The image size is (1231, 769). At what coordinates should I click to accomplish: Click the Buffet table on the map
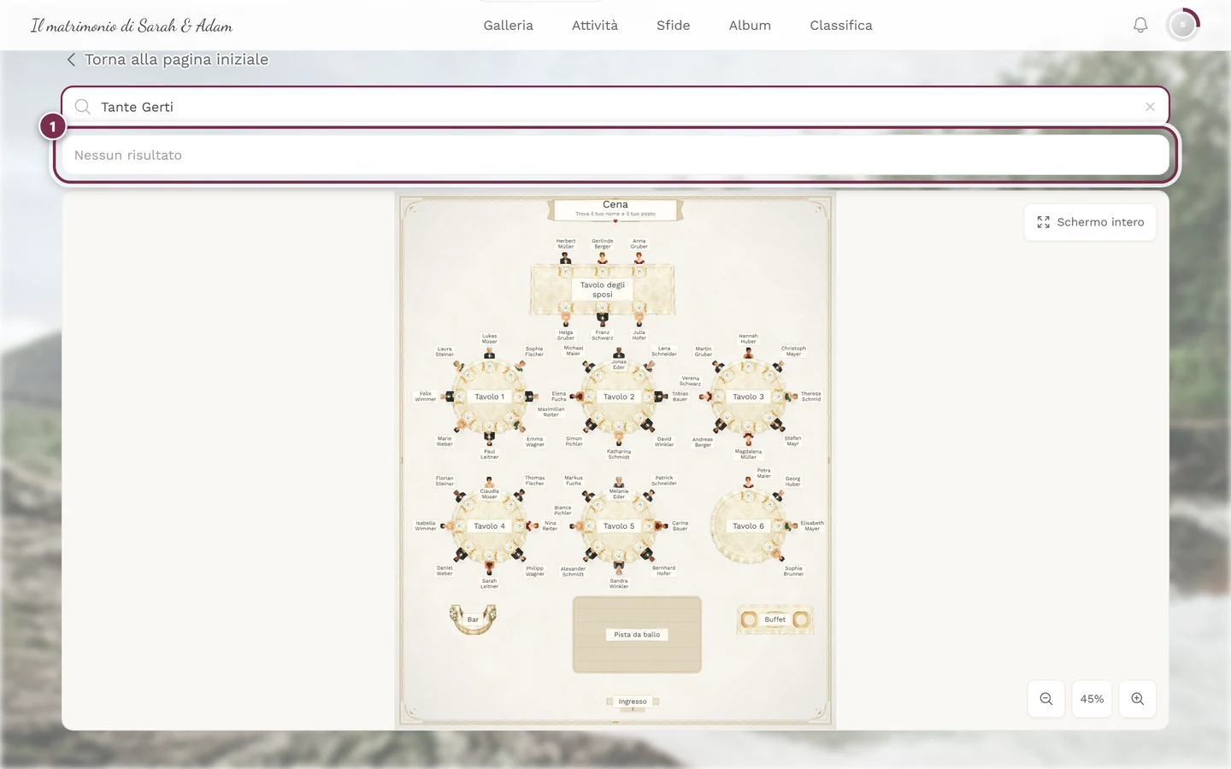[x=775, y=619]
